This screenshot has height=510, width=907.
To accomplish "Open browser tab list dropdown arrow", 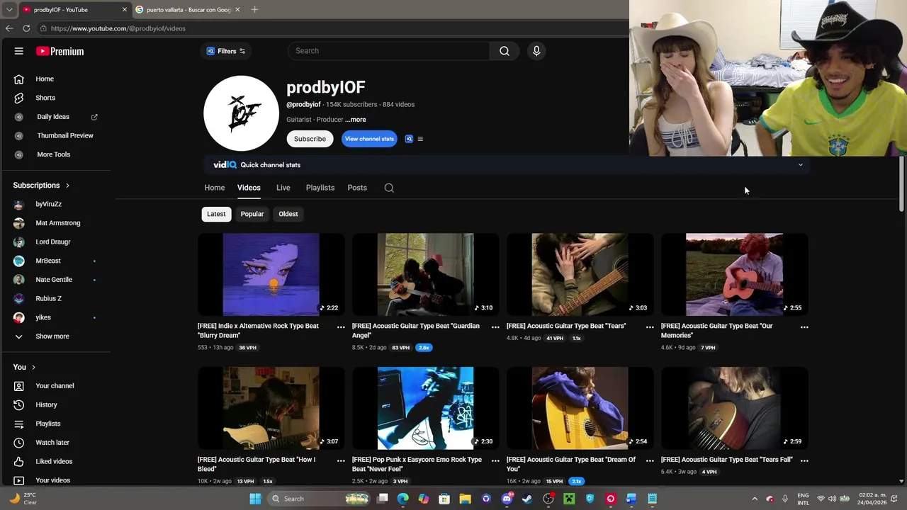I will click(9, 10).
